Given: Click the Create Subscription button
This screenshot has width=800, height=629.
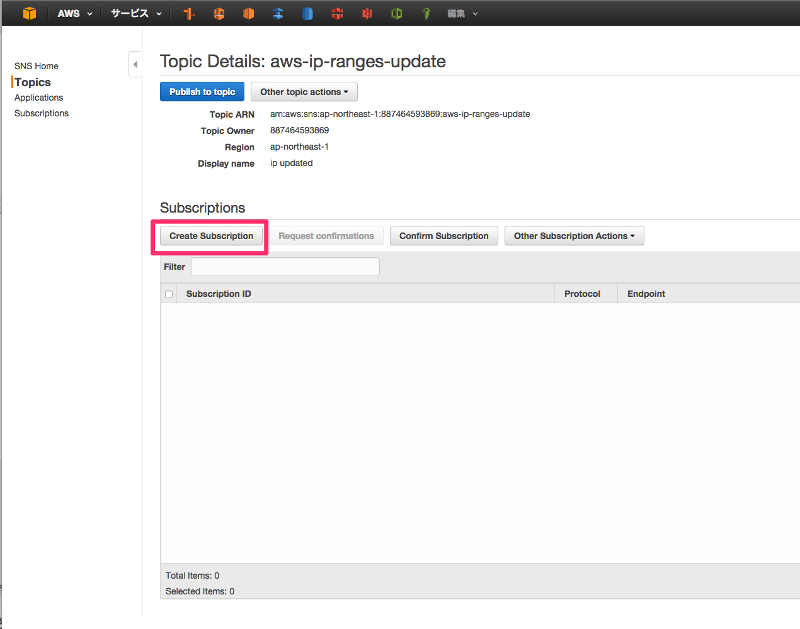Looking at the screenshot, I should click(x=211, y=236).
